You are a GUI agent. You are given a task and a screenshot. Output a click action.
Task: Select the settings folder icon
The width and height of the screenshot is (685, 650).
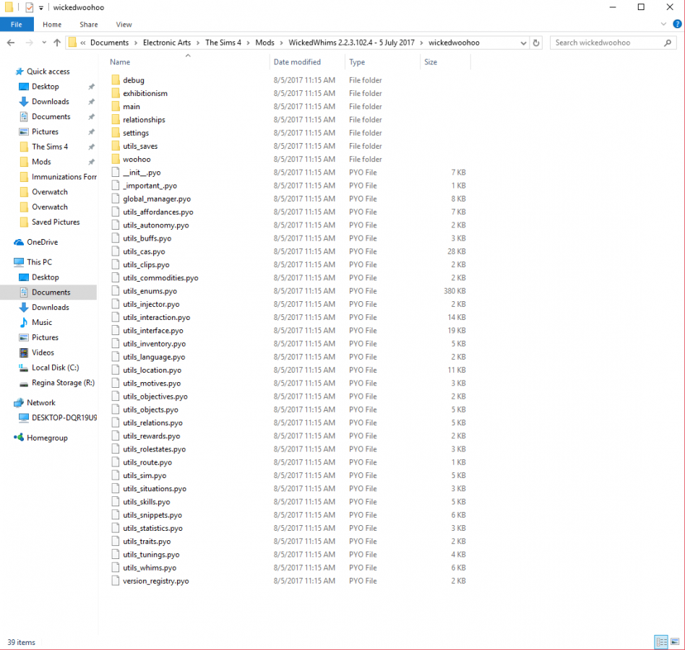116,133
